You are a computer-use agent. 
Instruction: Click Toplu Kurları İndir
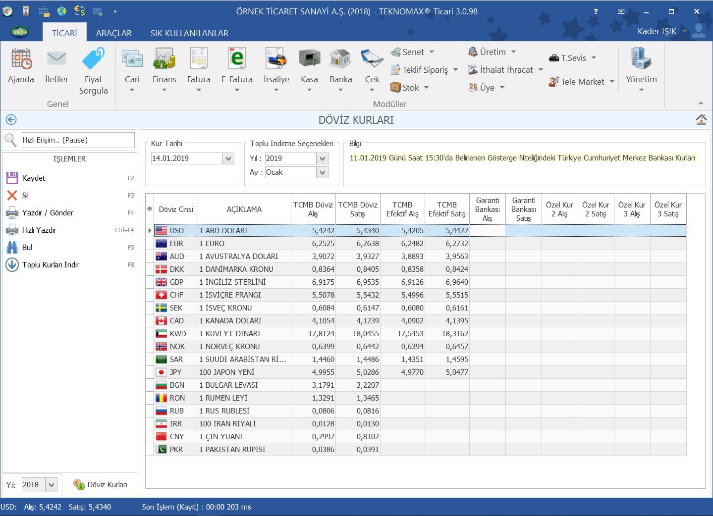point(50,265)
